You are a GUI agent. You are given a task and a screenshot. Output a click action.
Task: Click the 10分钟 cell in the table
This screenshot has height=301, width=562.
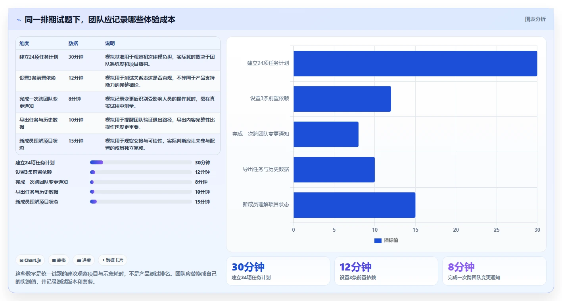tap(76, 120)
